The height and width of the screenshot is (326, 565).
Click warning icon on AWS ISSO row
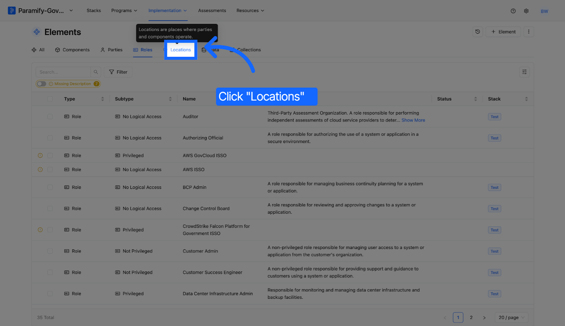coord(40,170)
